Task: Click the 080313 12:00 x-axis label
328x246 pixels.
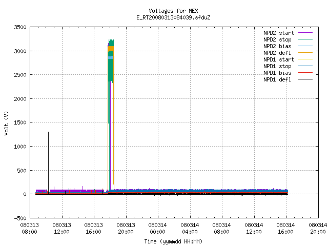Action: click(x=61, y=229)
